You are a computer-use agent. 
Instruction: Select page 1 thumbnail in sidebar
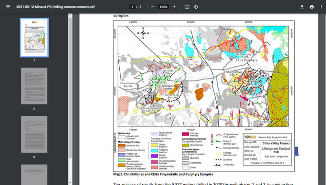pyautogui.click(x=34, y=37)
